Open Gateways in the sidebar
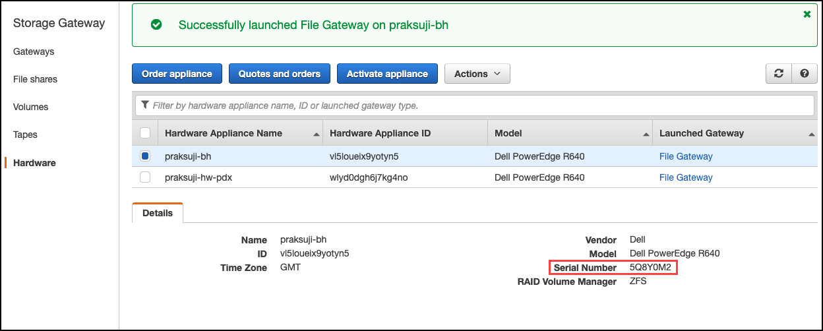 34,51
